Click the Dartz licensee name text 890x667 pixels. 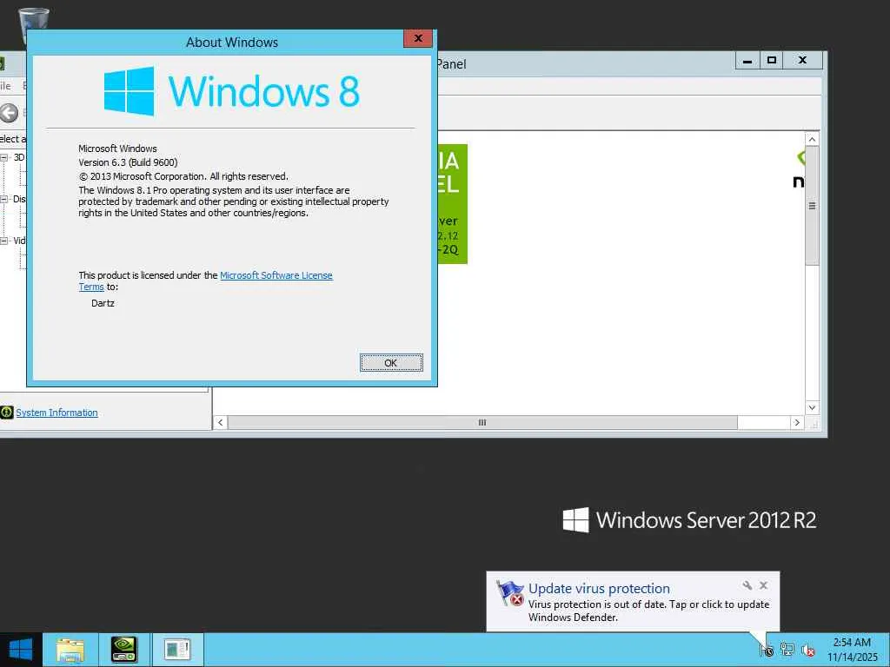click(x=103, y=303)
